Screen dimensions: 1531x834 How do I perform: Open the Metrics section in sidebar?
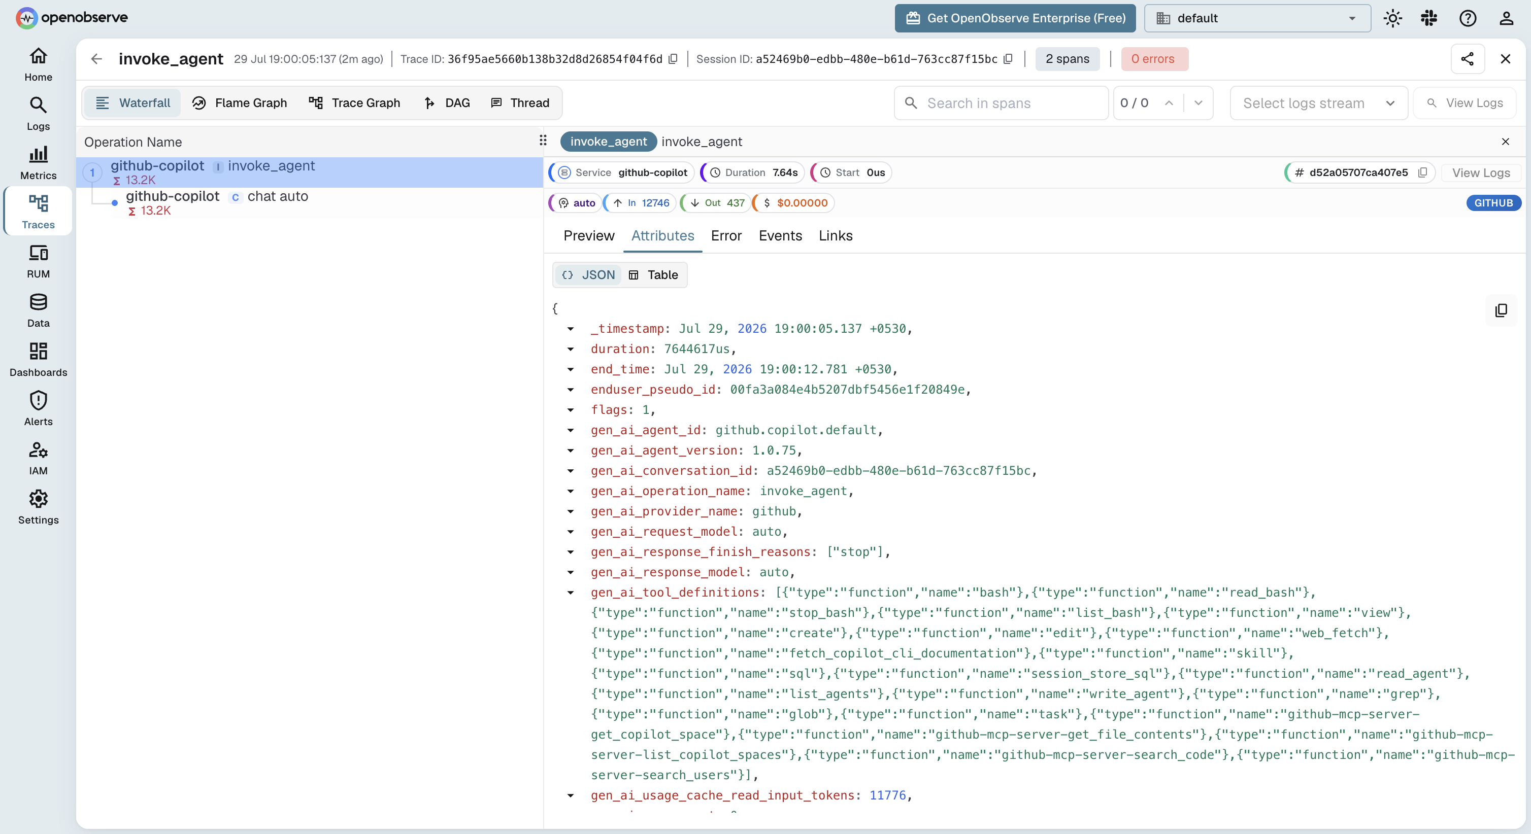(x=38, y=163)
